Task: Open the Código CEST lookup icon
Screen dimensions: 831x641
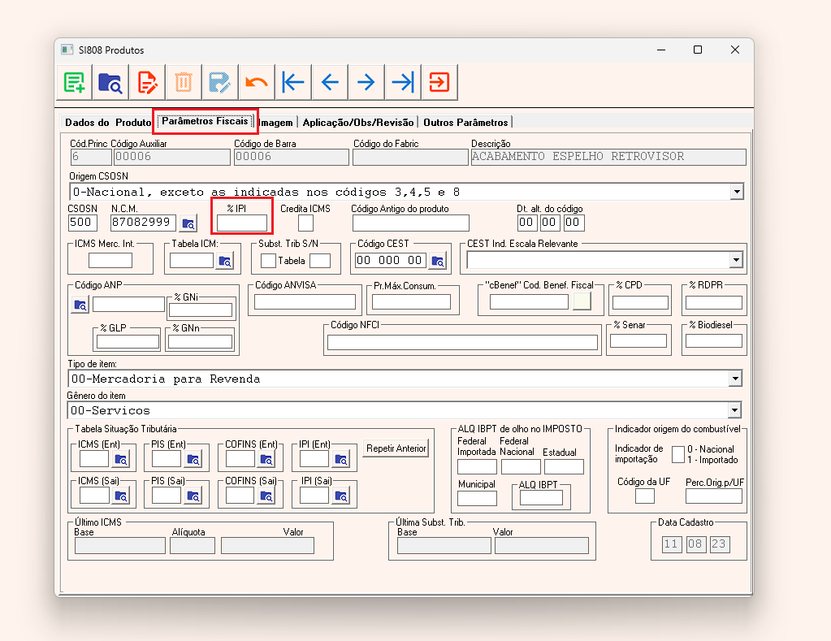Action: click(438, 261)
